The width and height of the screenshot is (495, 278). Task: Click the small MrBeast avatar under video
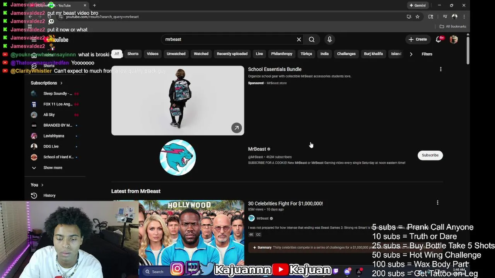pos(251,218)
